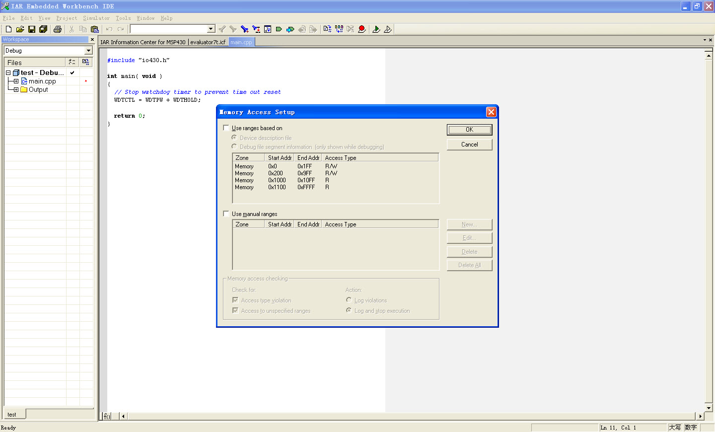Click the editor horizontal scrollbar right arrow
The height and width of the screenshot is (432, 715).
coord(701,416)
